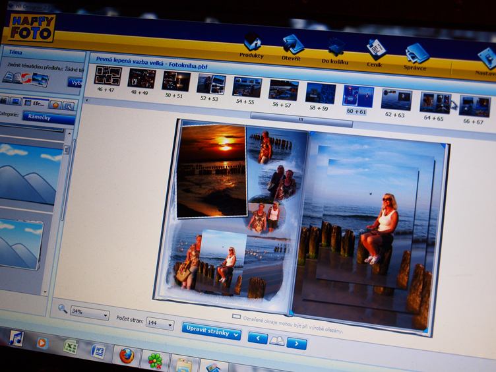Open the Produkty house icon

tap(253, 42)
